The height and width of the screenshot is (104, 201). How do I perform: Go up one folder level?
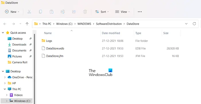click(x=27, y=24)
